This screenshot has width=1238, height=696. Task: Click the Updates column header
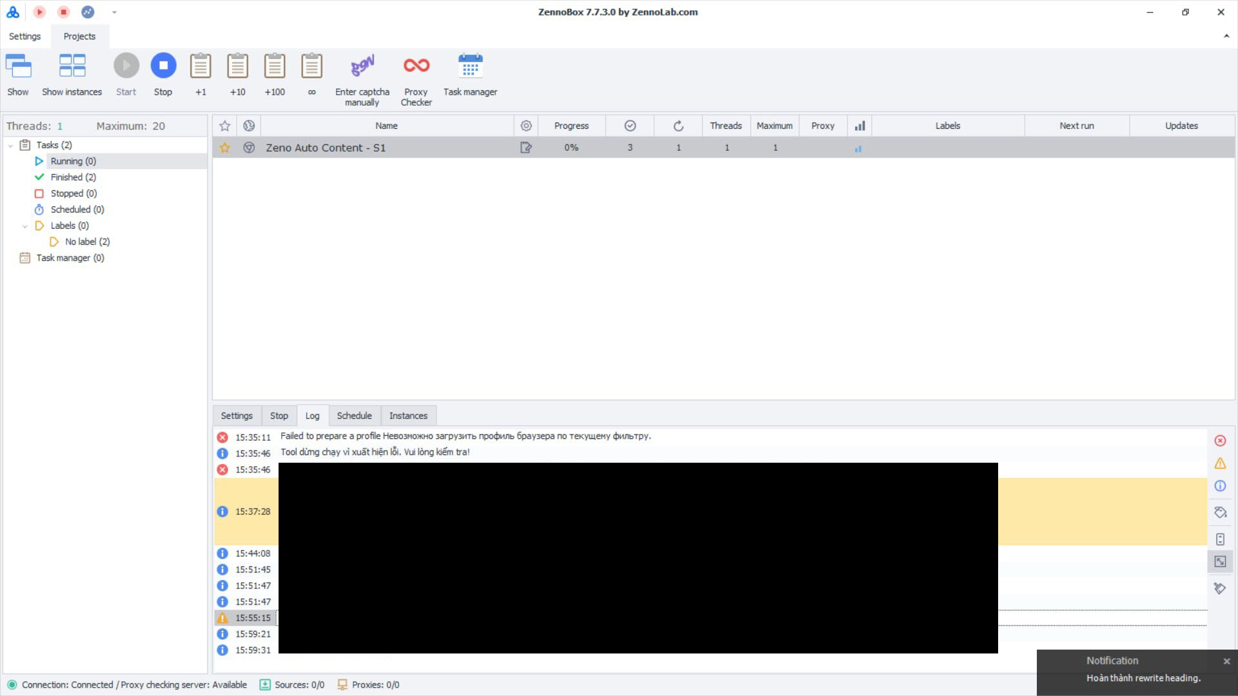click(x=1182, y=126)
